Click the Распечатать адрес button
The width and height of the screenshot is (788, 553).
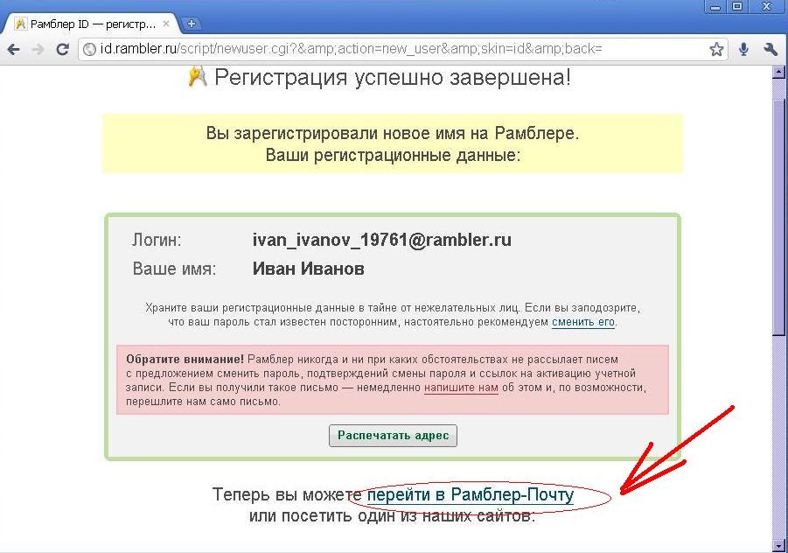393,436
